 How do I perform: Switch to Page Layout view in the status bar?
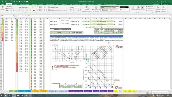pyautogui.click(x=151, y=93)
